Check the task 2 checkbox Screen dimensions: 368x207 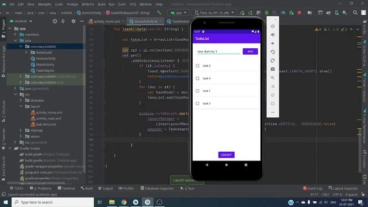pyautogui.click(x=197, y=66)
